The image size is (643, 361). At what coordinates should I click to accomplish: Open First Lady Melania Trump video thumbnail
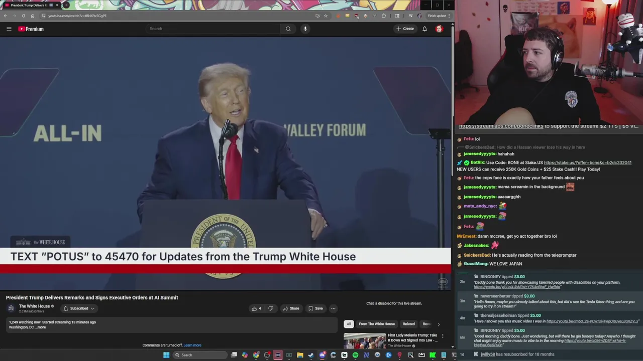pos(365,341)
